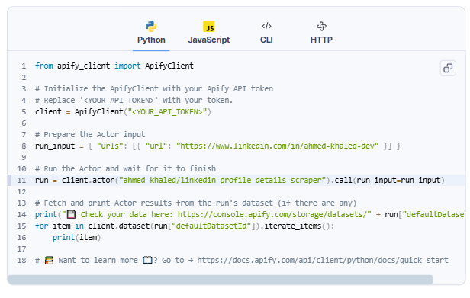The image size is (470, 298).
Task: Click the "# Run the Actor and wait" comment
Action: tap(125, 169)
